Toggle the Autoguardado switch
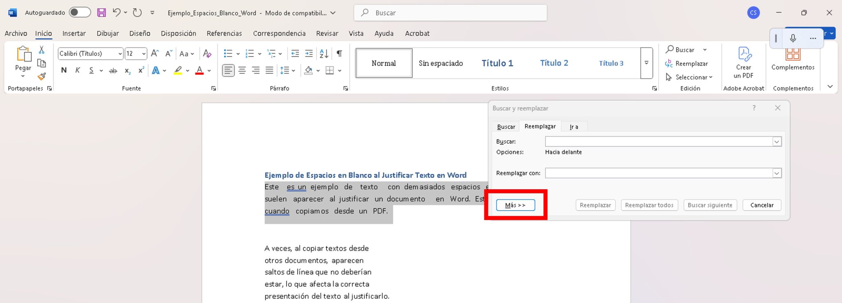This screenshot has width=842, height=303. click(80, 12)
